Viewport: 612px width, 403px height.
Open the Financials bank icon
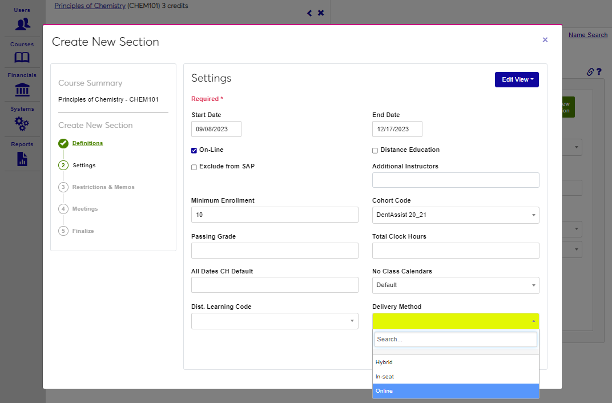22,90
